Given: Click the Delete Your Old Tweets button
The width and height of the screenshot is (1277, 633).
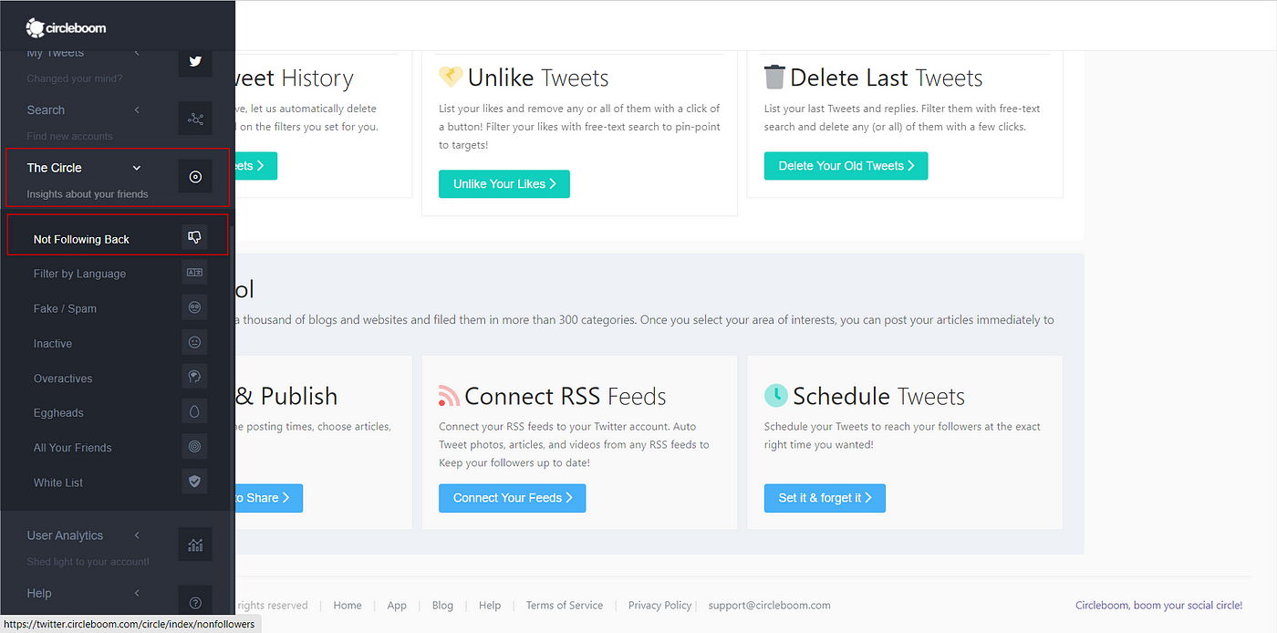Looking at the screenshot, I should [846, 166].
